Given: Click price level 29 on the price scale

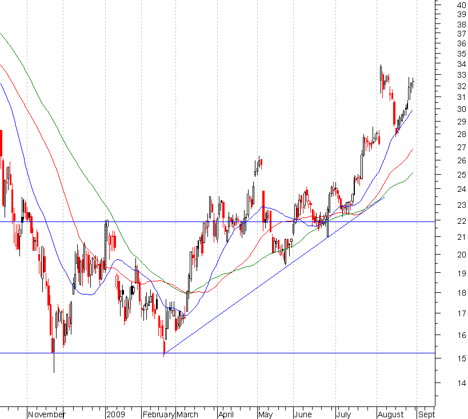Looking at the screenshot, I should click(462, 122).
